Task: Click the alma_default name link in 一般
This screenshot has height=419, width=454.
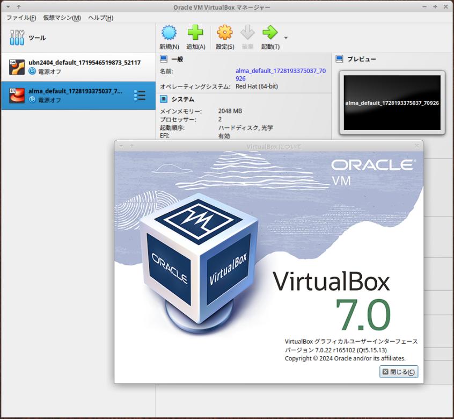Action: tap(281, 75)
